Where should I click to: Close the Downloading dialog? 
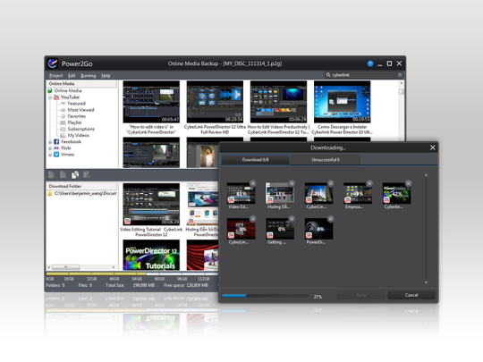click(433, 147)
